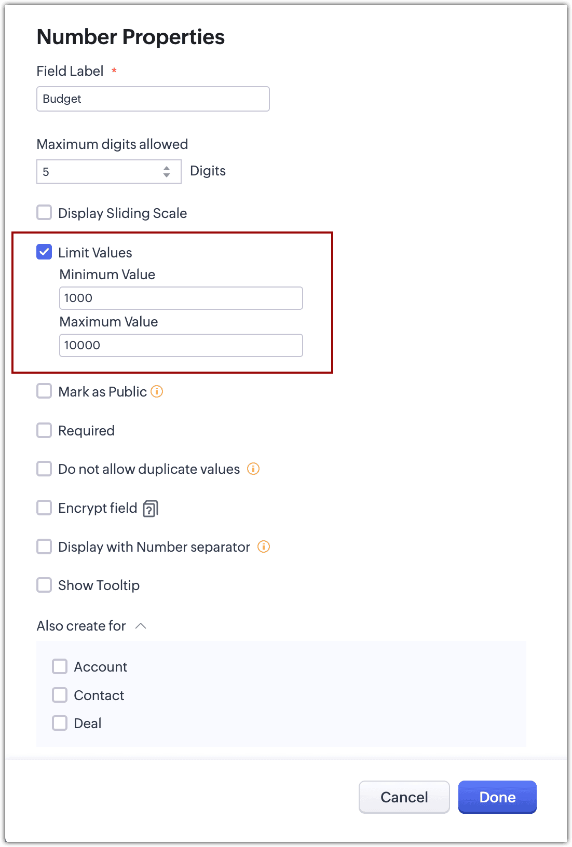
Task: Select the Deal checkbox
Action: pos(60,723)
